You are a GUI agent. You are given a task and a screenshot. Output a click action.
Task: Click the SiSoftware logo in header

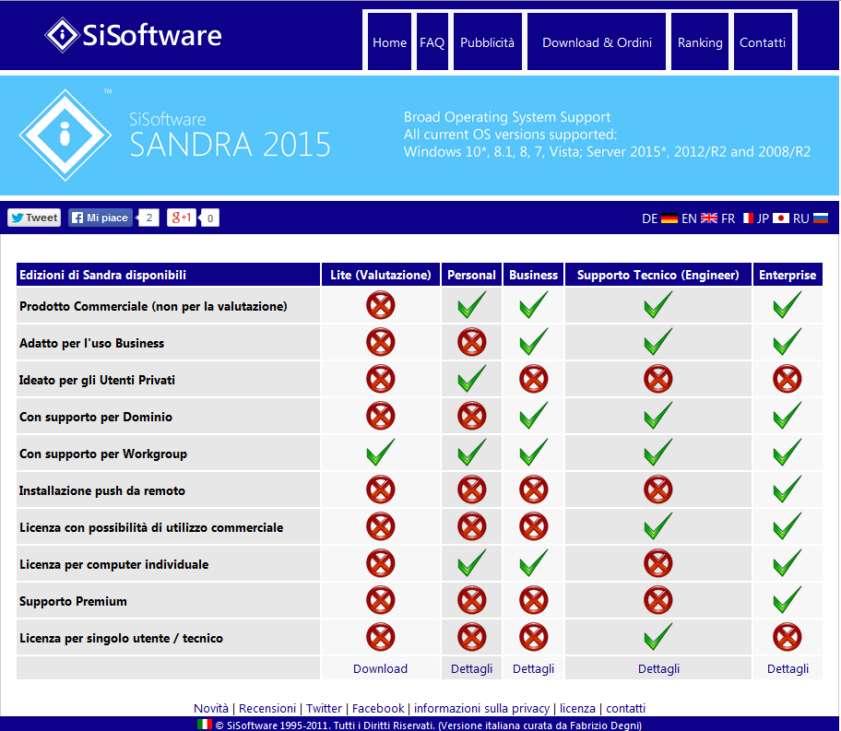(x=133, y=35)
